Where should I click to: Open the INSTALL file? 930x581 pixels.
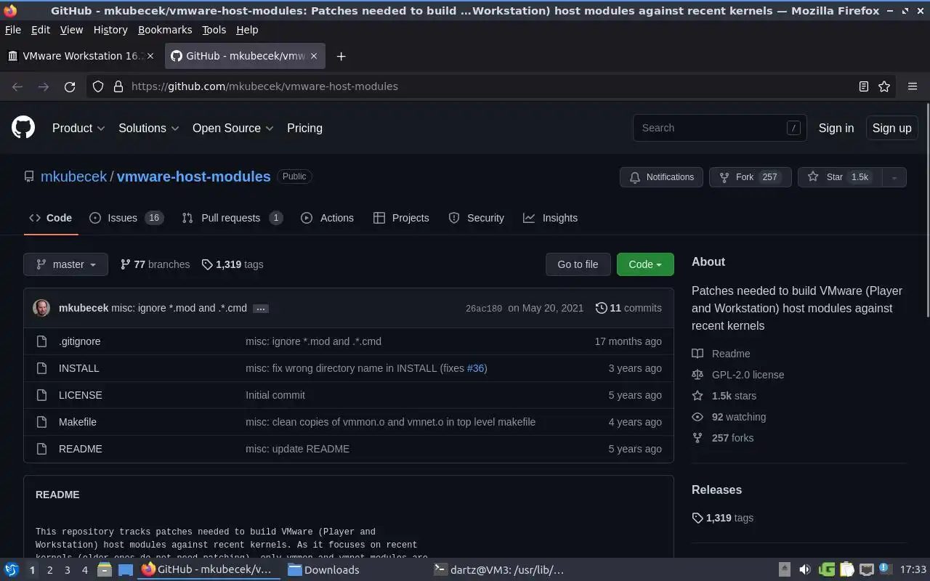pos(78,368)
